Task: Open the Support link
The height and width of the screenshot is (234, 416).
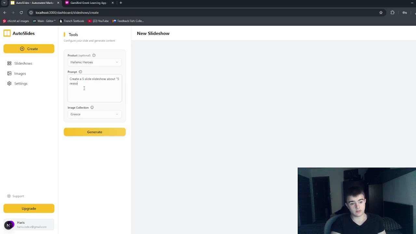Action: pyautogui.click(x=16, y=196)
